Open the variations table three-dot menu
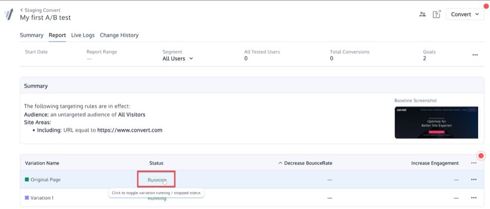This screenshot has height=209, width=490. [x=473, y=163]
